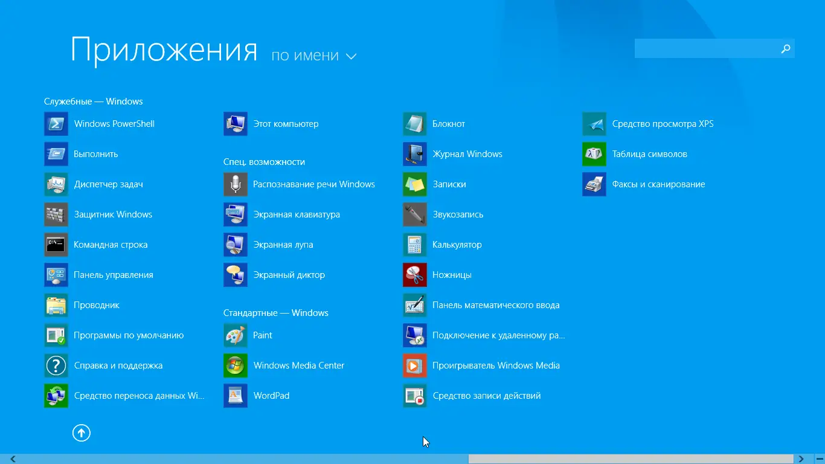
Task: Open Этот компьютер icon
Action: tap(236, 124)
